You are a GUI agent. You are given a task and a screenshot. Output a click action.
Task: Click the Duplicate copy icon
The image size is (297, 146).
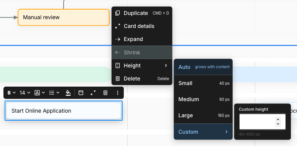click(118, 13)
